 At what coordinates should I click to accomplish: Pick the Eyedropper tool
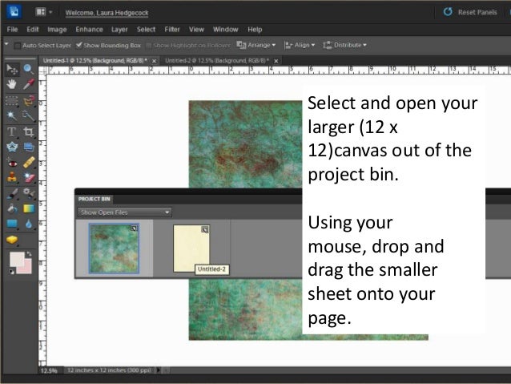[29, 85]
